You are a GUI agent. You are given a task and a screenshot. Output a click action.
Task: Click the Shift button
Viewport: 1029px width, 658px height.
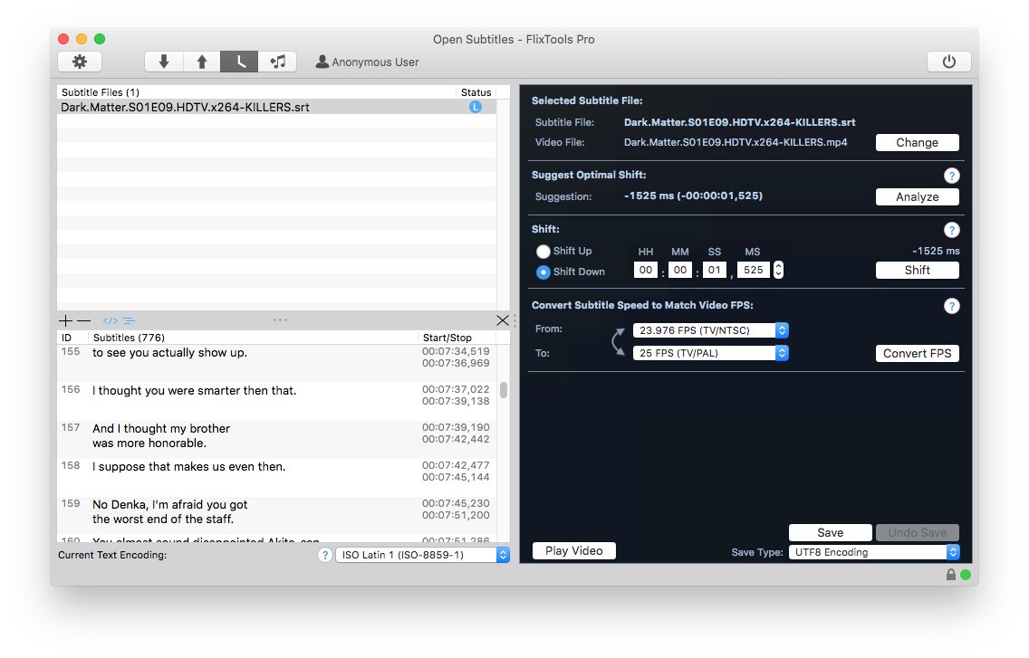(917, 271)
